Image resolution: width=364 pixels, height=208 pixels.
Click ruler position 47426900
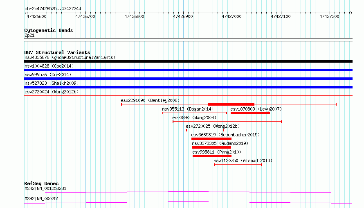(183, 16)
